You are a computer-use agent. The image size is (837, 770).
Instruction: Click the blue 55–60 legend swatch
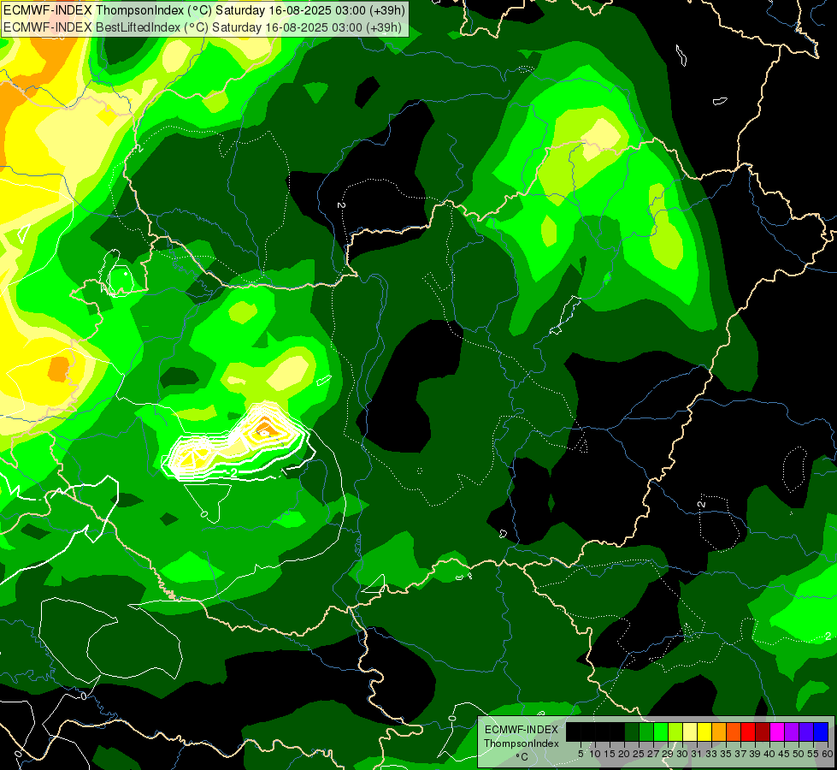(x=821, y=731)
